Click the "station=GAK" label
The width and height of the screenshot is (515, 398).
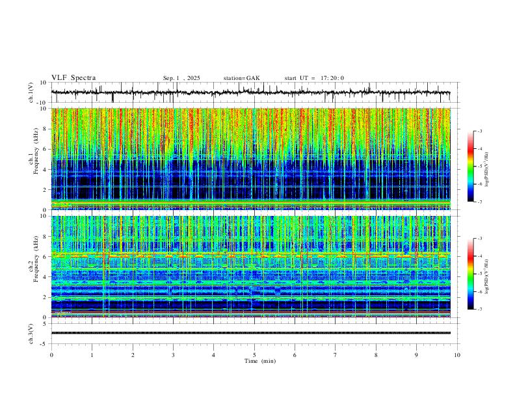pyautogui.click(x=241, y=78)
